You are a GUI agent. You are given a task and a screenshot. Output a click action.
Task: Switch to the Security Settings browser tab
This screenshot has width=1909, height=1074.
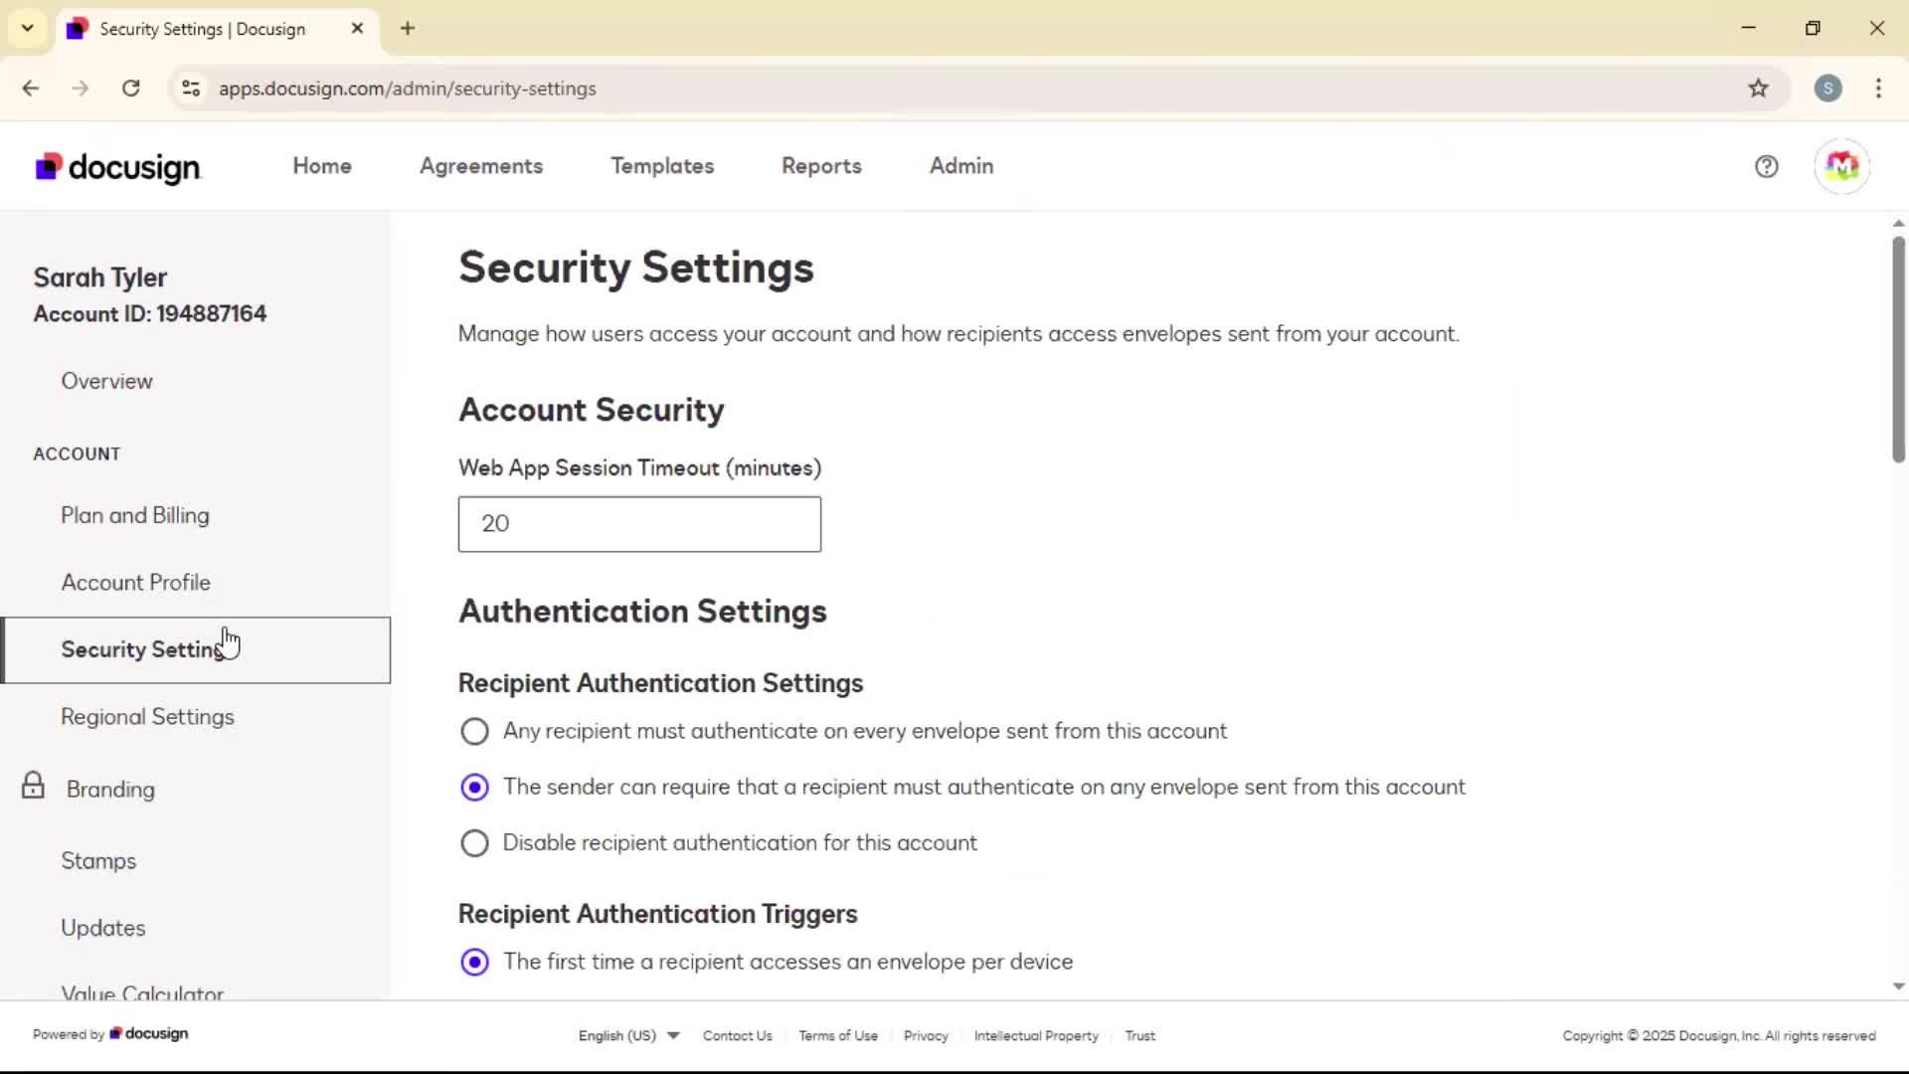(216, 29)
